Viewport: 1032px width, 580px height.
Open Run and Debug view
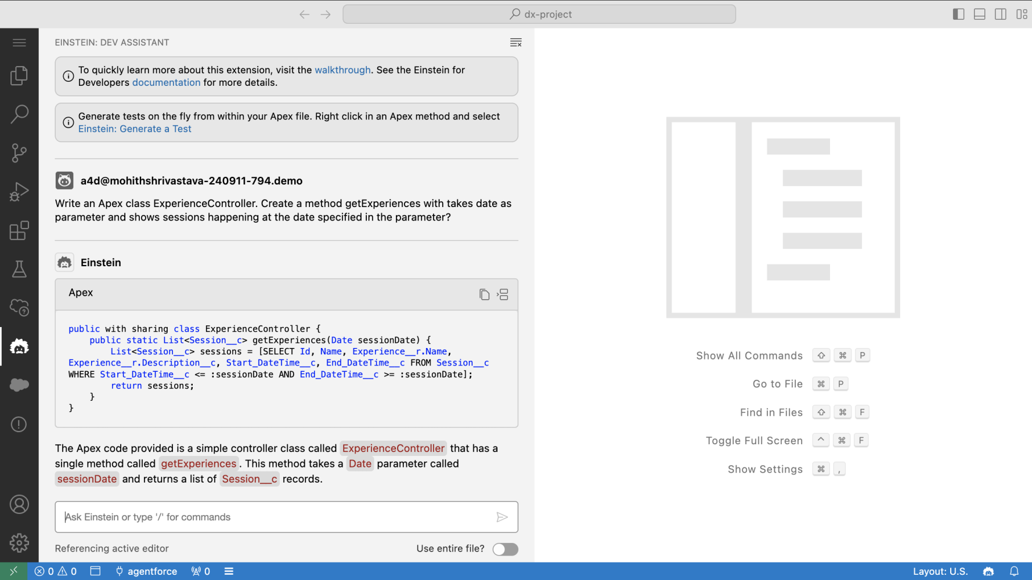click(x=19, y=192)
